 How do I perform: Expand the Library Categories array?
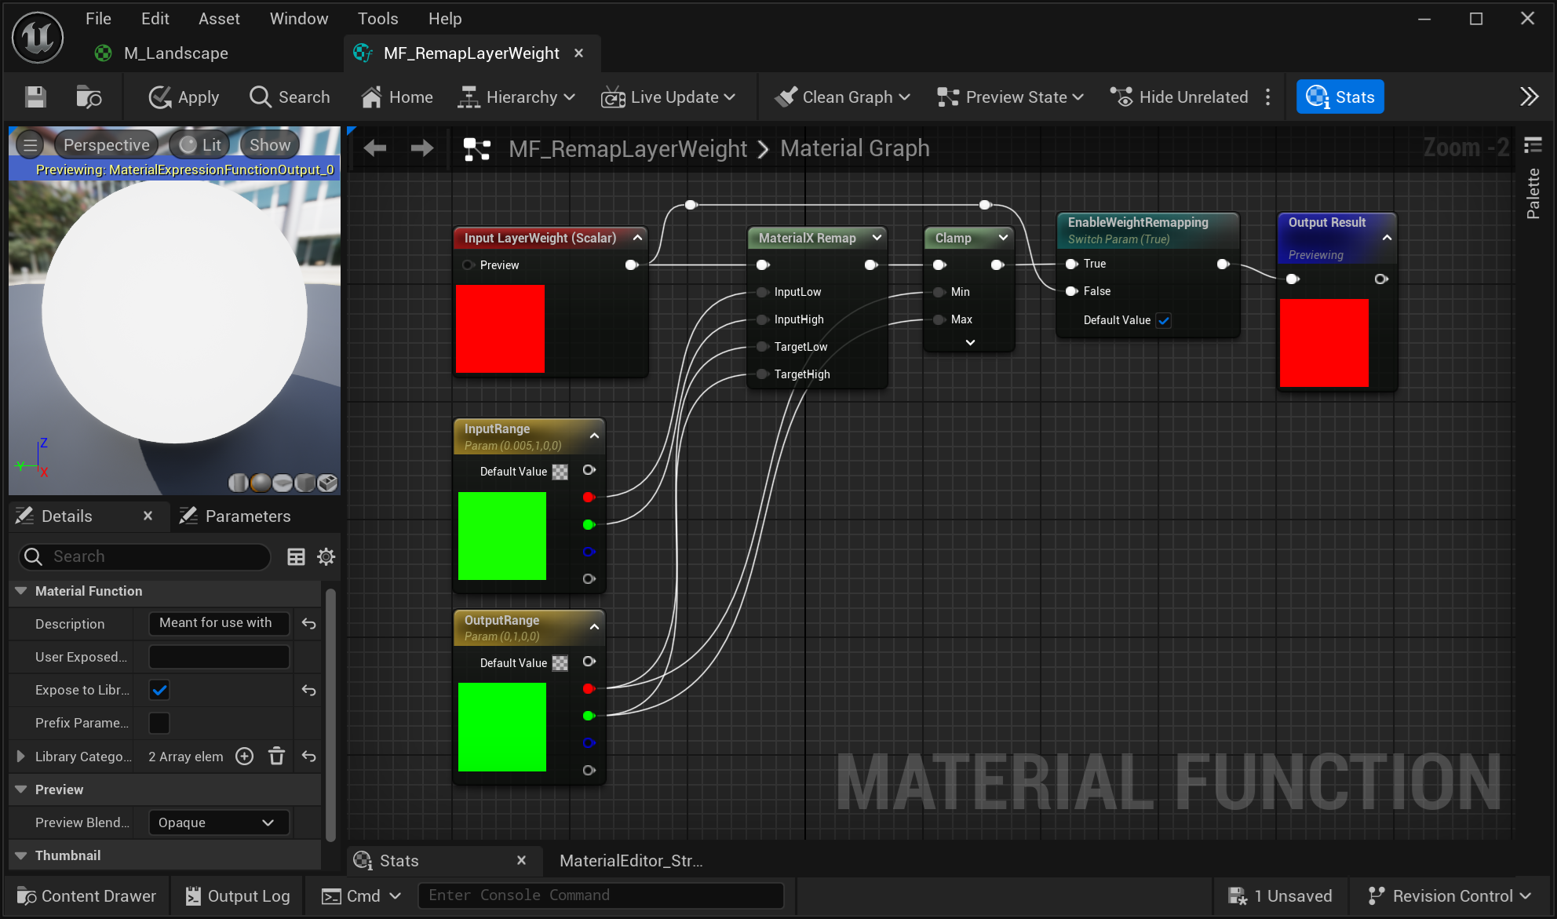(x=20, y=757)
